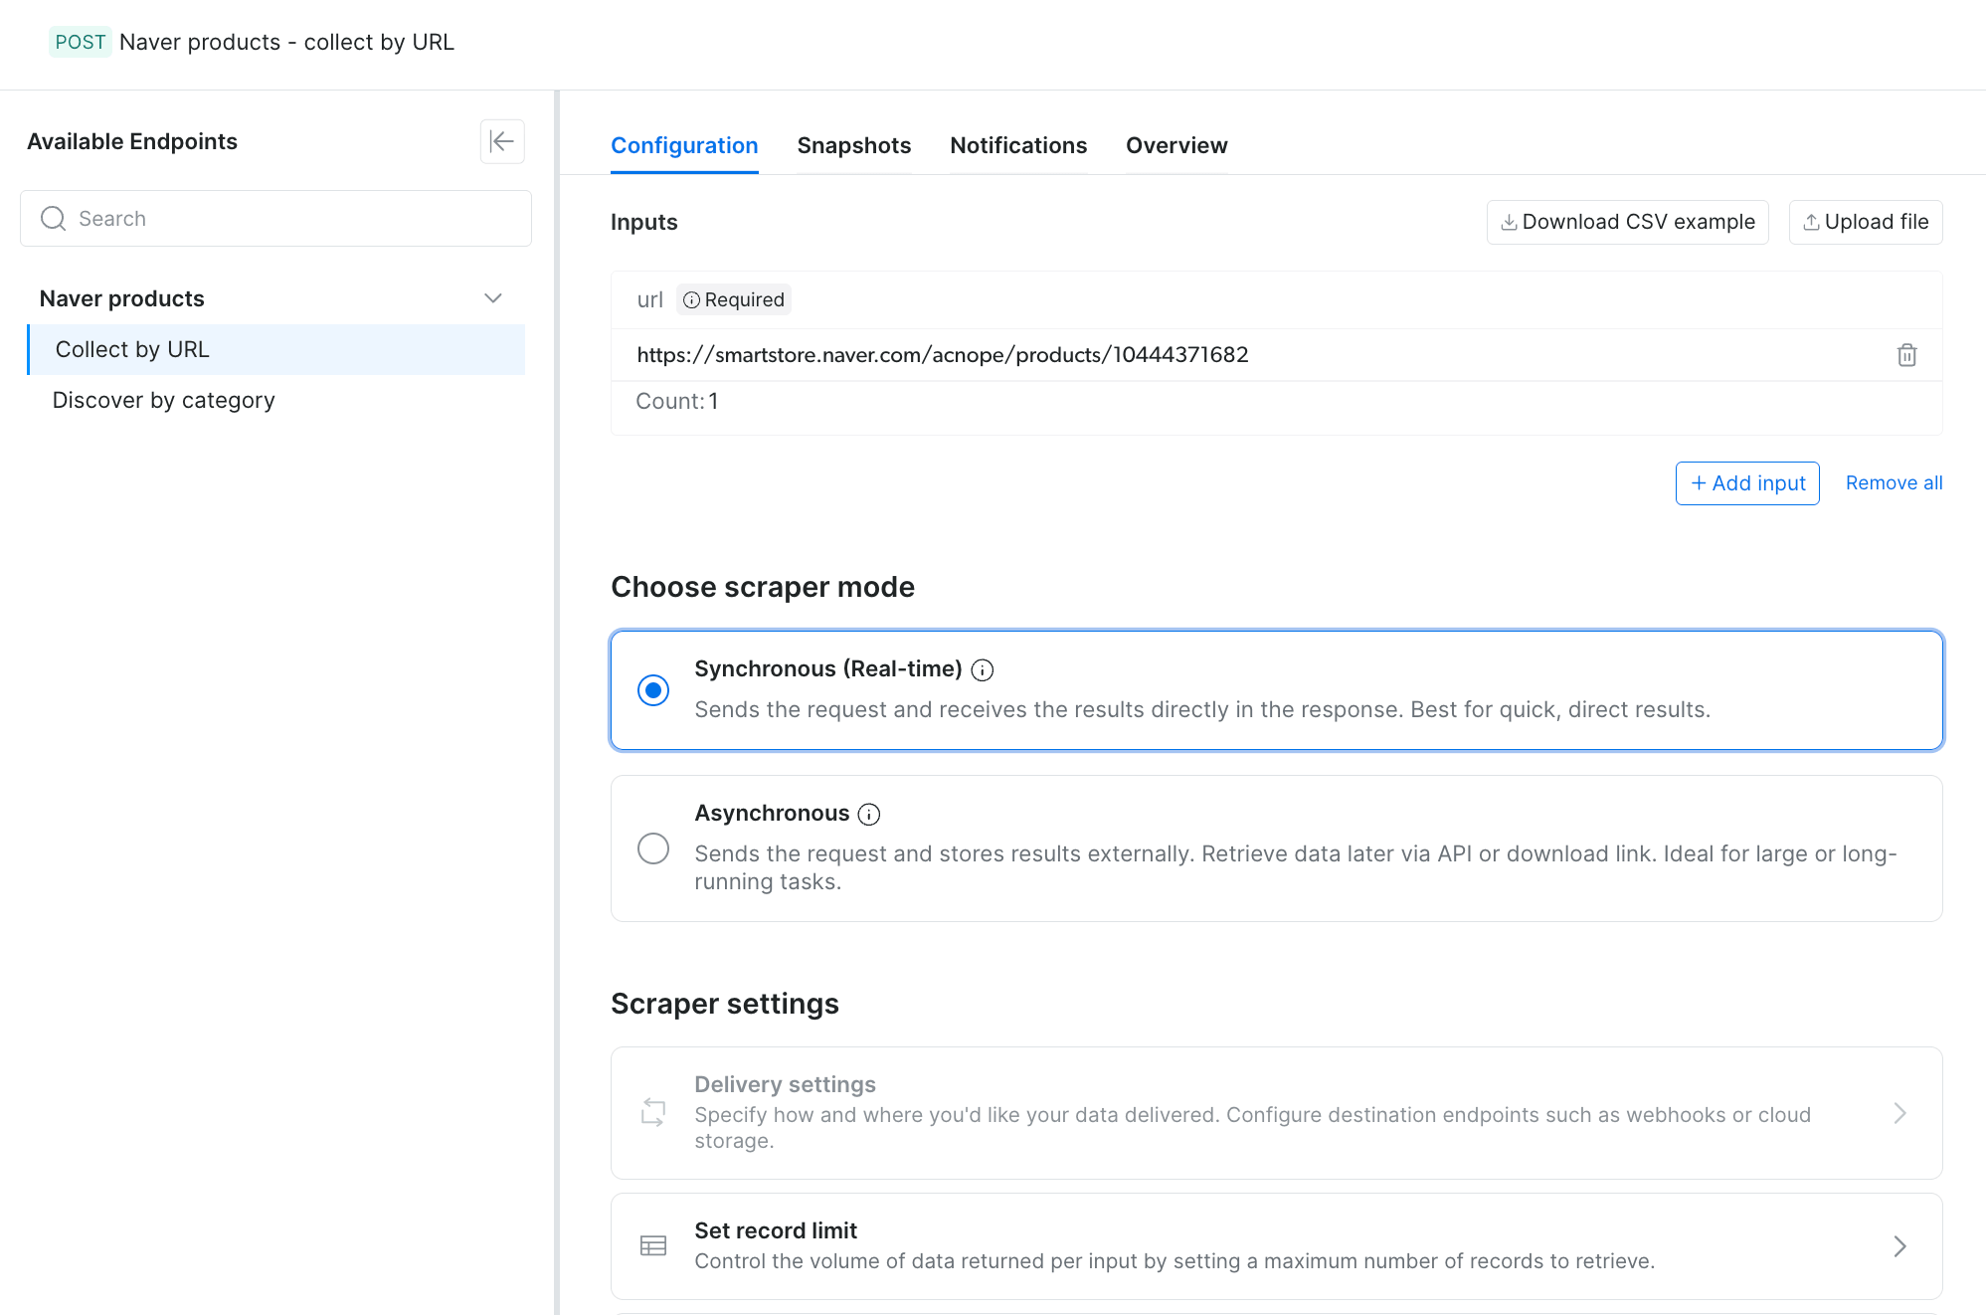The height and width of the screenshot is (1315, 1986).
Task: Switch to the Configuration tab
Action: click(684, 145)
